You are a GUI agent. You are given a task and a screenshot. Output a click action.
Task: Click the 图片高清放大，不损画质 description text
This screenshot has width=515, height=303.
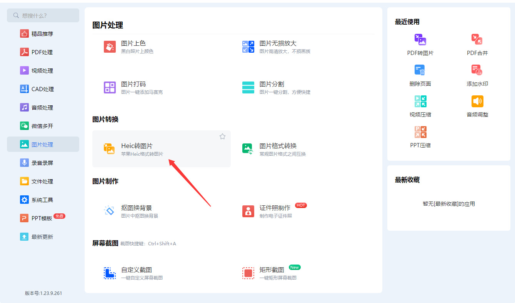pyautogui.click(x=285, y=52)
